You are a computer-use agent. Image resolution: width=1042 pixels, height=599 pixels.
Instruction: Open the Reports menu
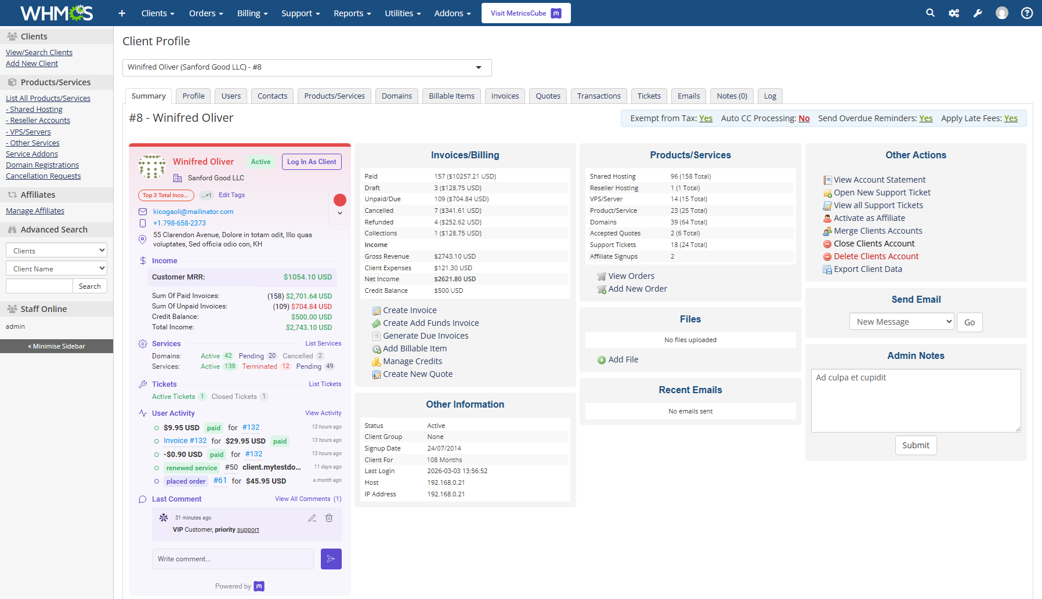[x=352, y=13]
